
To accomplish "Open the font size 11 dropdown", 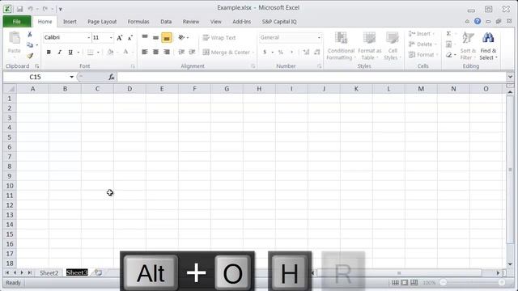I will [111, 38].
